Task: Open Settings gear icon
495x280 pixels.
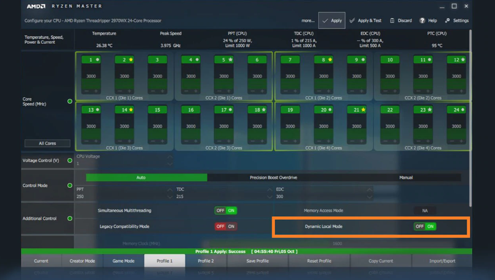Action: click(x=447, y=21)
